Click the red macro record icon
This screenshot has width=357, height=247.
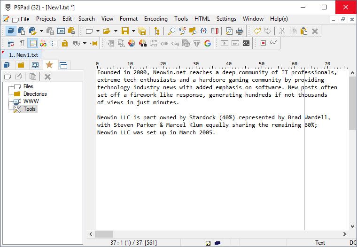pyautogui.click(x=263, y=43)
